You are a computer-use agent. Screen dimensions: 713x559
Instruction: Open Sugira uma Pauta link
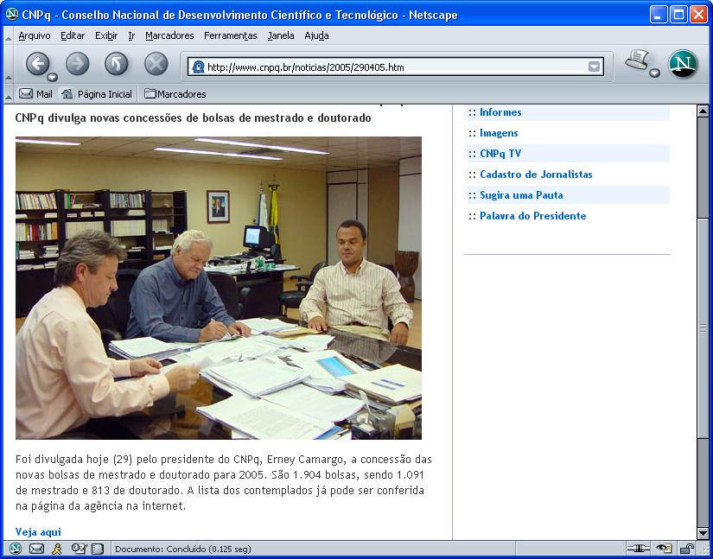521,195
